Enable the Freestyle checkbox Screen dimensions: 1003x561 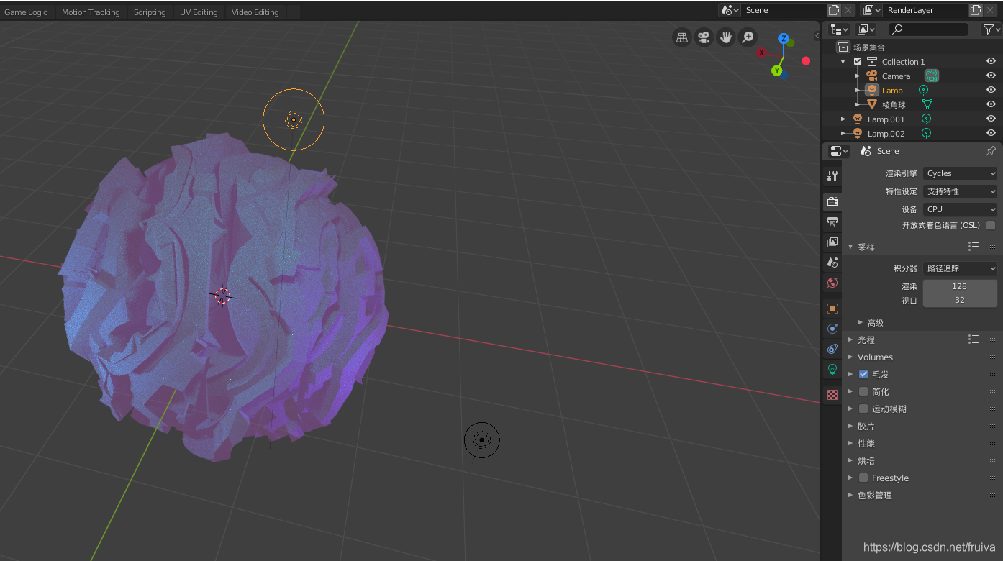click(x=863, y=478)
